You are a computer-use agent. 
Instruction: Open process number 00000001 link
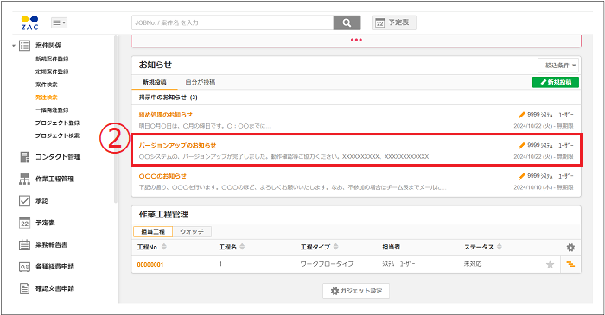click(x=150, y=265)
